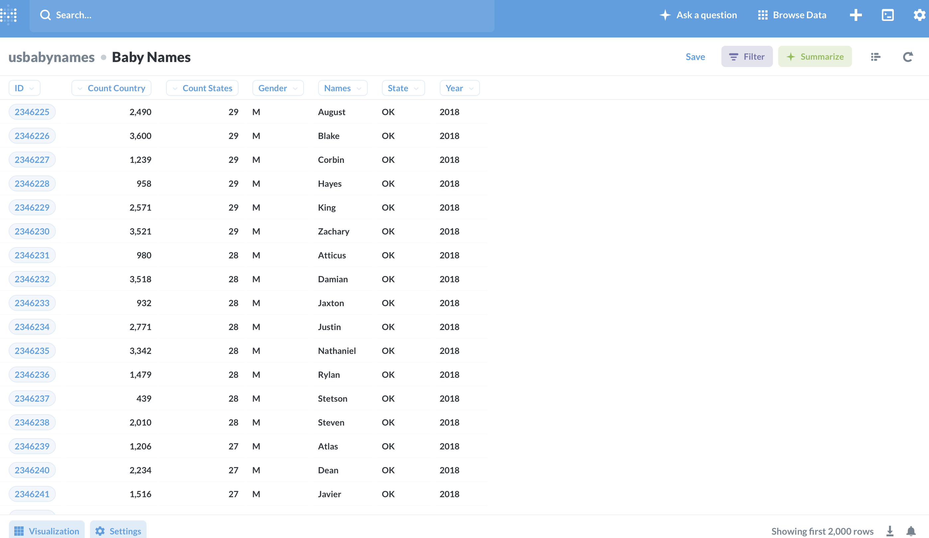Open the notebook editor list icon
The height and width of the screenshot is (538, 929).
876,57
